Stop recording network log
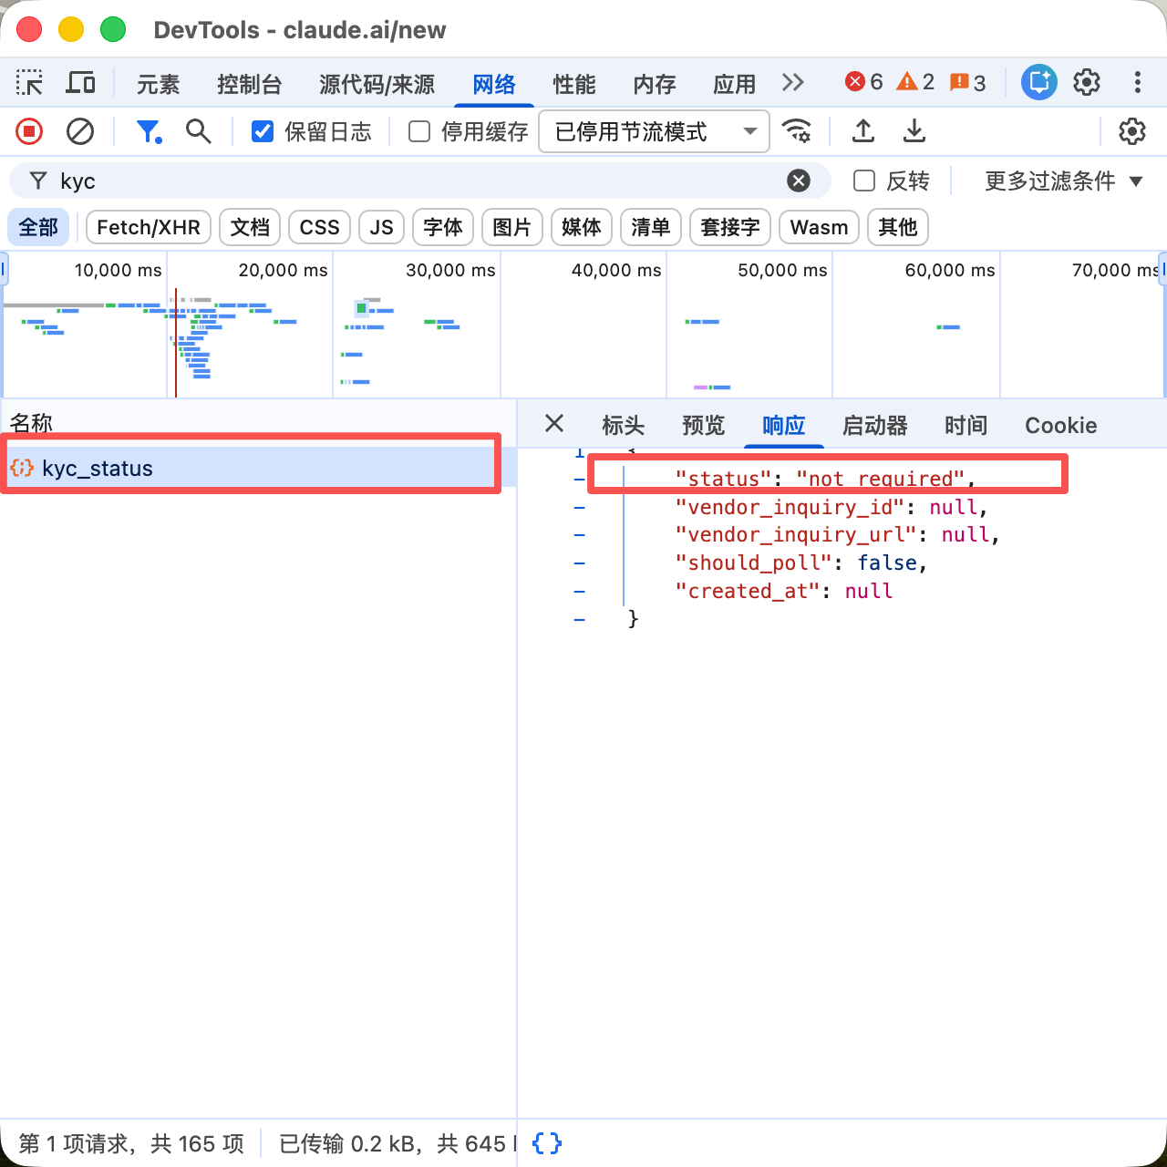The height and width of the screenshot is (1167, 1167). pos(29,132)
